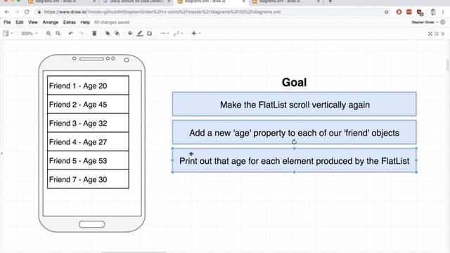Open the Help menu

point(85,22)
